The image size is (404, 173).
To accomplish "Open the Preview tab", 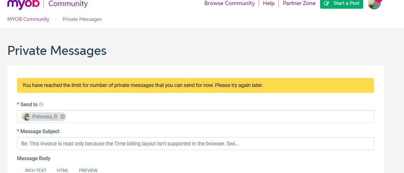I will [x=88, y=170].
